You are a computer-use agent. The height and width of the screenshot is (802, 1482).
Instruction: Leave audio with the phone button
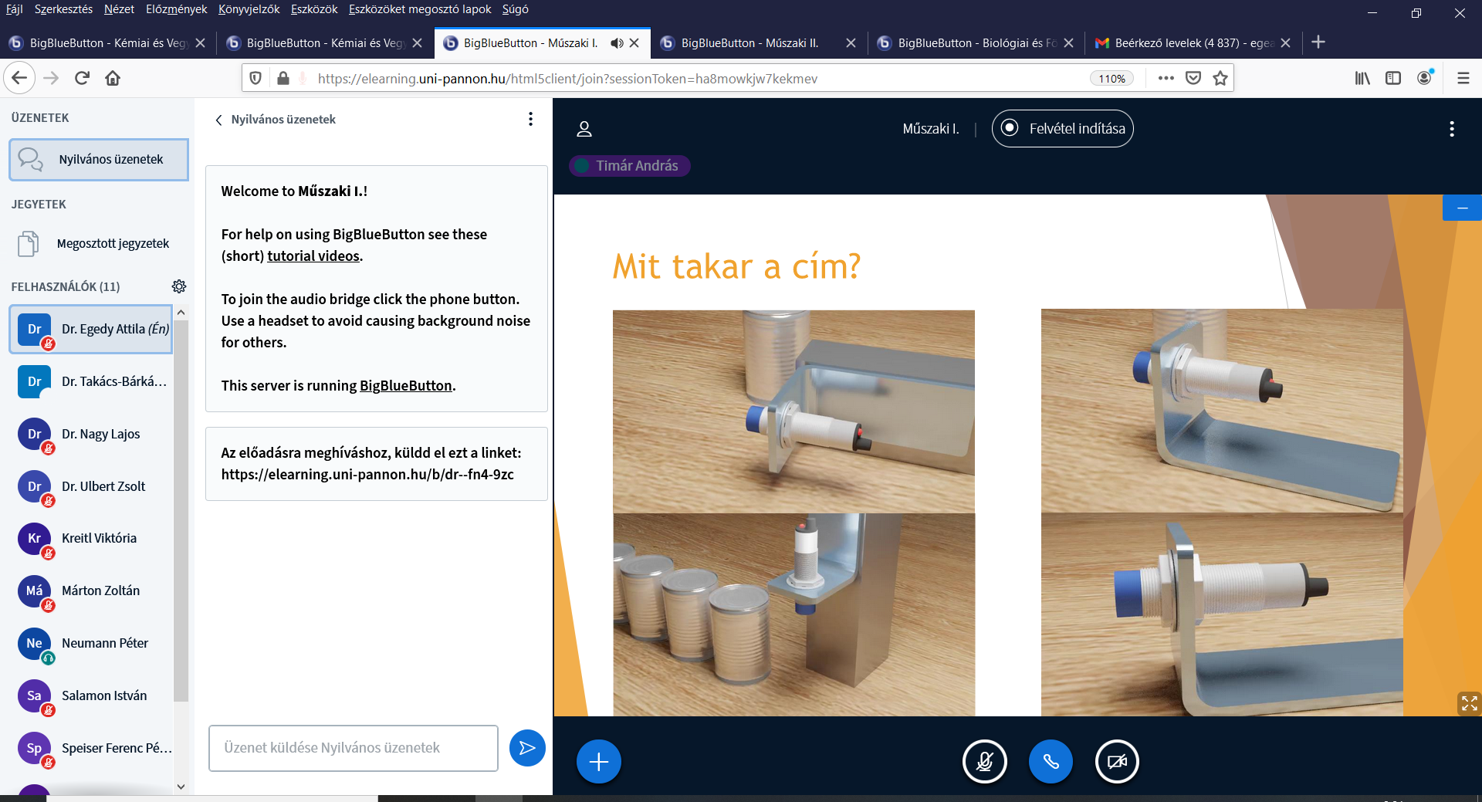point(1051,762)
